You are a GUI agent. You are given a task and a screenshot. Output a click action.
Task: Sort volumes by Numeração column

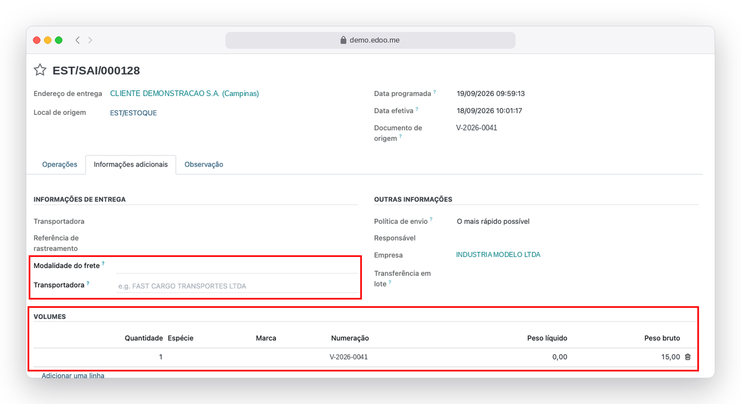click(350, 338)
